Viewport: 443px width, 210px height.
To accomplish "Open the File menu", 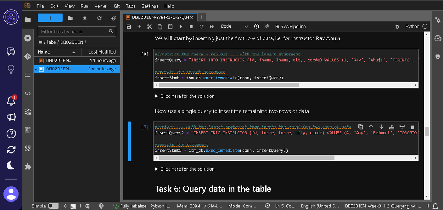I will click(40, 6).
